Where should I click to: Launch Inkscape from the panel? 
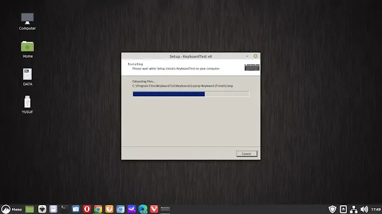tap(42, 209)
